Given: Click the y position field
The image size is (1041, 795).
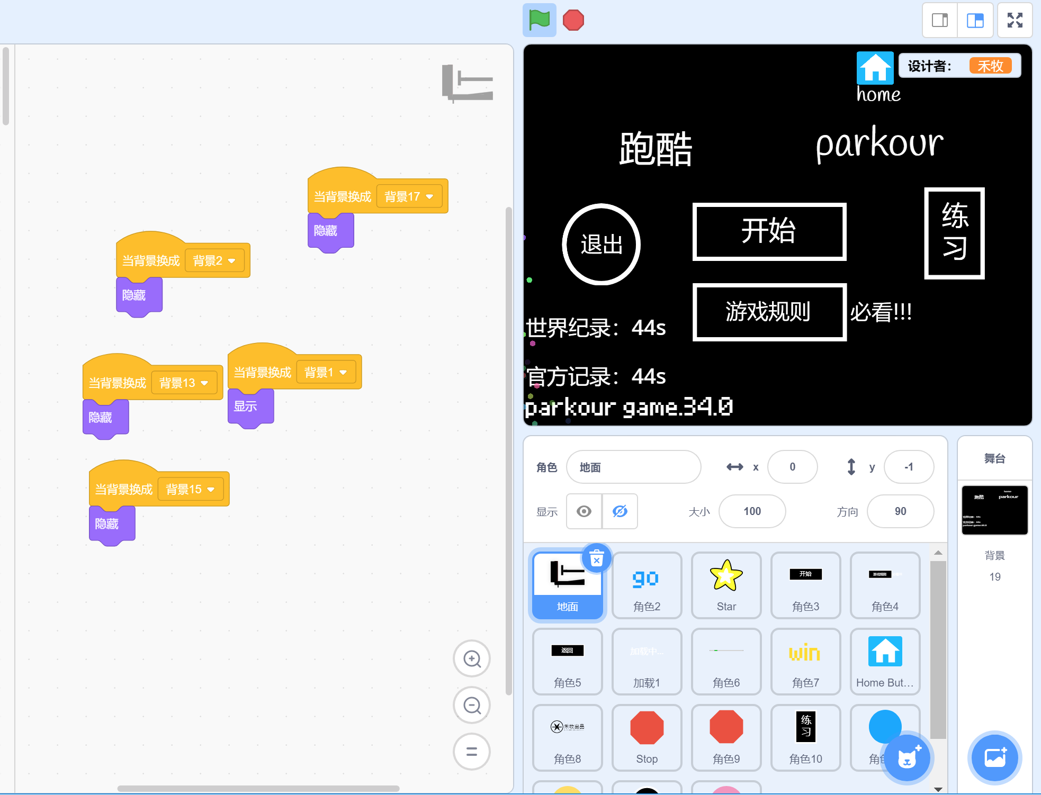Looking at the screenshot, I should pyautogui.click(x=909, y=467).
